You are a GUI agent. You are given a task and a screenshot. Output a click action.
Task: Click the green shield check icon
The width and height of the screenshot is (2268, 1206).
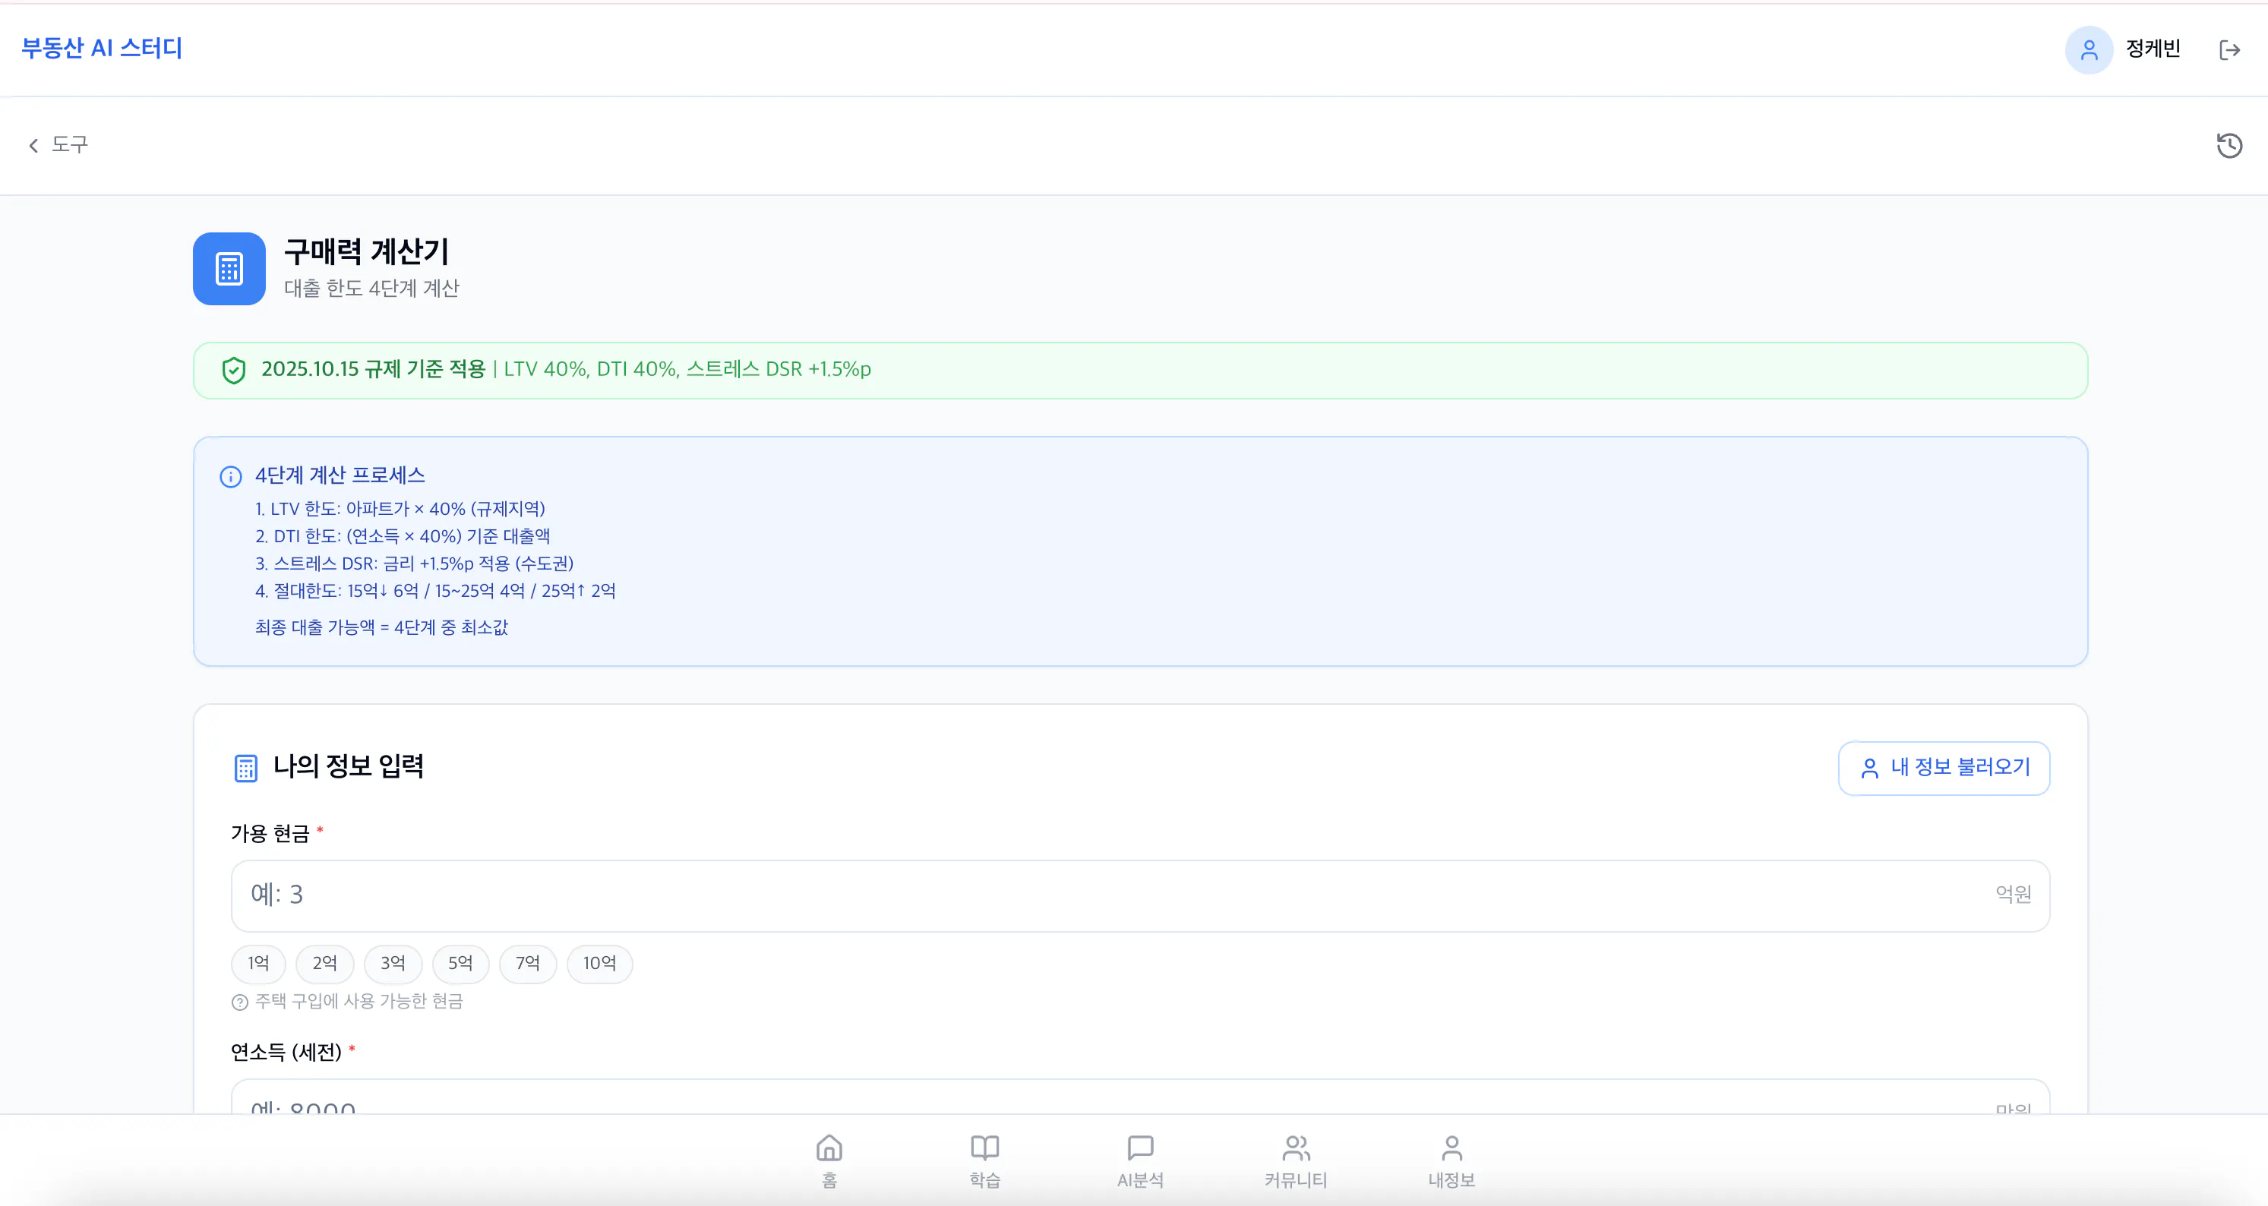tap(233, 371)
